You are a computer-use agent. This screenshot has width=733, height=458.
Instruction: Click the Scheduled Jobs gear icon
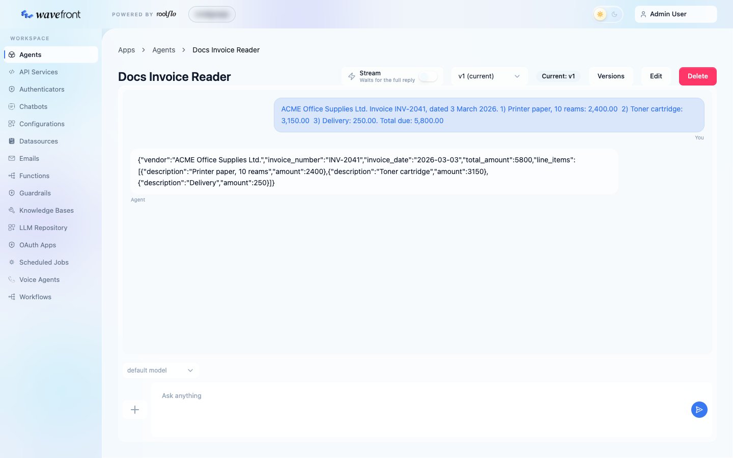[12, 262]
